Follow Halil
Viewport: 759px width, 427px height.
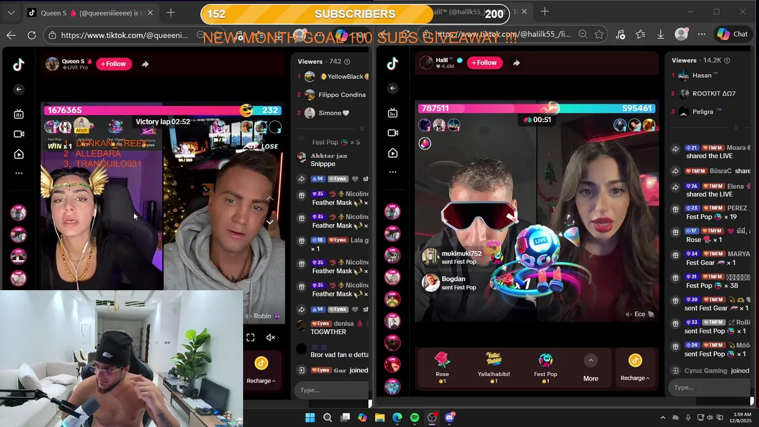tap(485, 63)
